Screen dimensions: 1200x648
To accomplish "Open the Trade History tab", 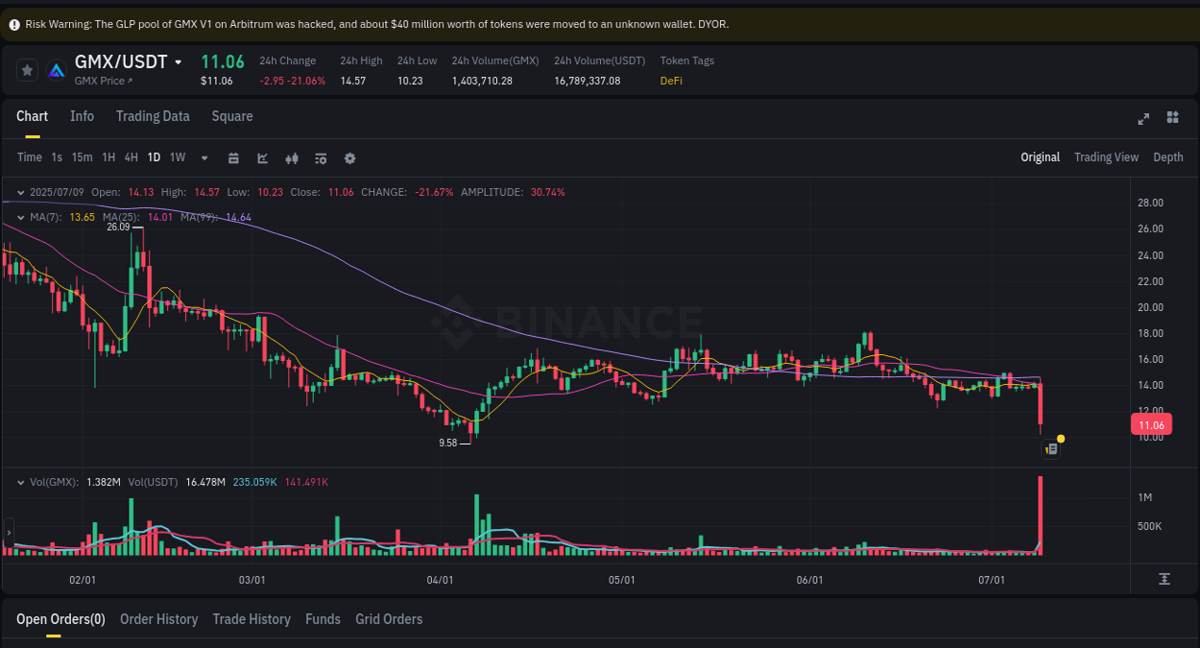I will [252, 619].
